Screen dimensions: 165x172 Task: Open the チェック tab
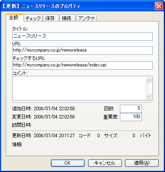pyautogui.click(x=33, y=18)
